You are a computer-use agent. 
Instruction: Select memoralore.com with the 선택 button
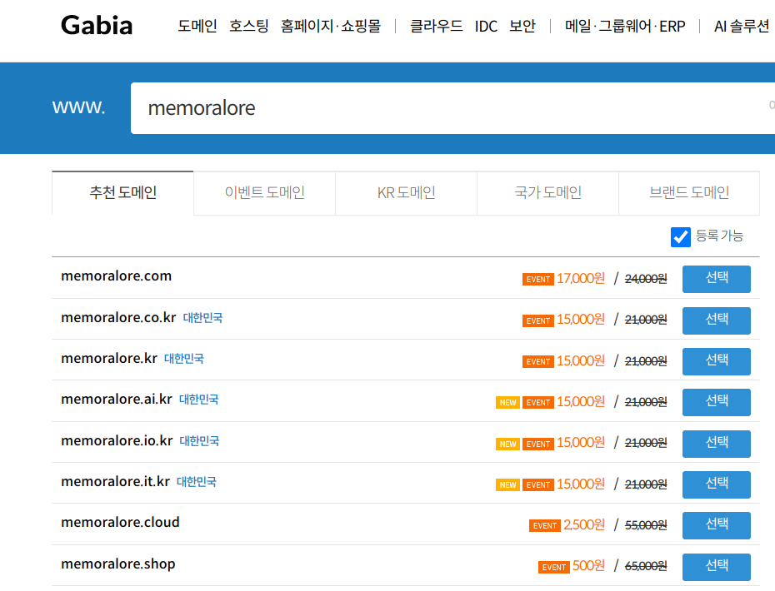pyautogui.click(x=716, y=279)
